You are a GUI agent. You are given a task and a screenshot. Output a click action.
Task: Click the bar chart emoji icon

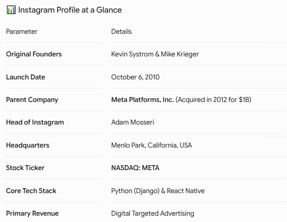11,10
